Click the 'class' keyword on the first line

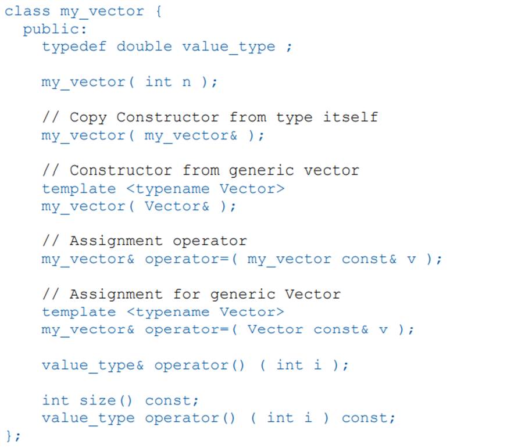27,11
